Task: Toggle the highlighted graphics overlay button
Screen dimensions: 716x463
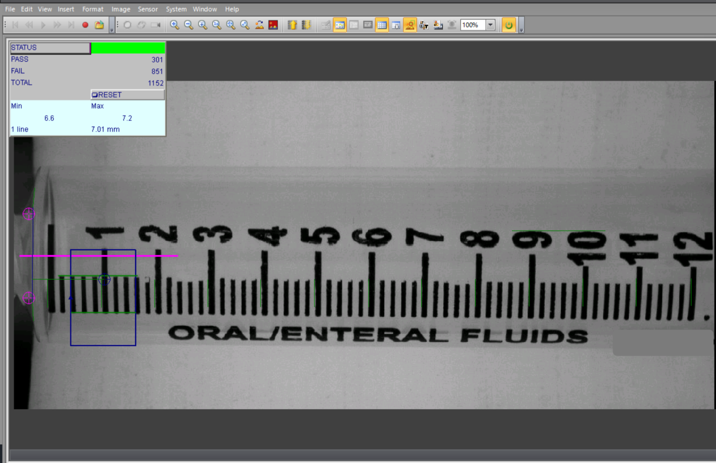Action: [x=409, y=25]
